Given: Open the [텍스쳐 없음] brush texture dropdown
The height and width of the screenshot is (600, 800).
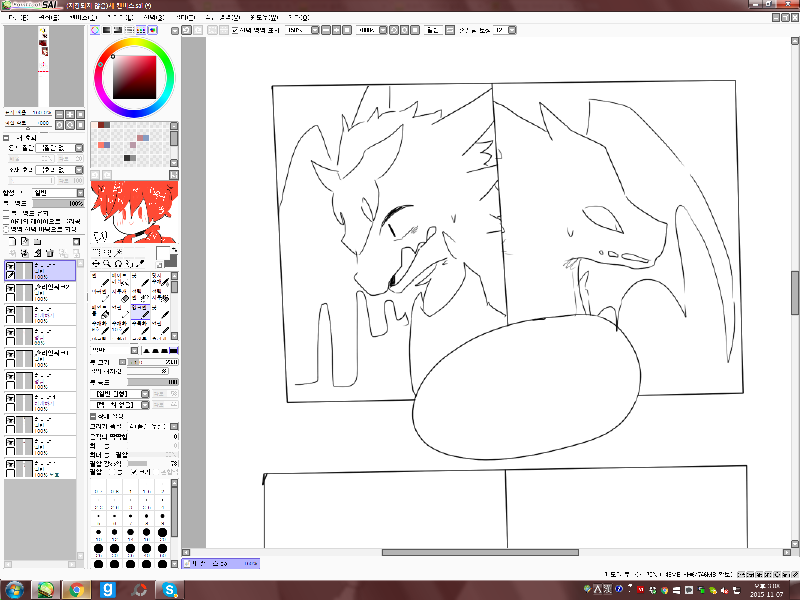Looking at the screenshot, I should 145,405.
